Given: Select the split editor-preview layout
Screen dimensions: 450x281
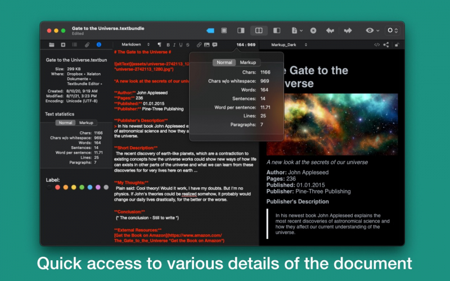Looking at the screenshot, I should [259, 30].
